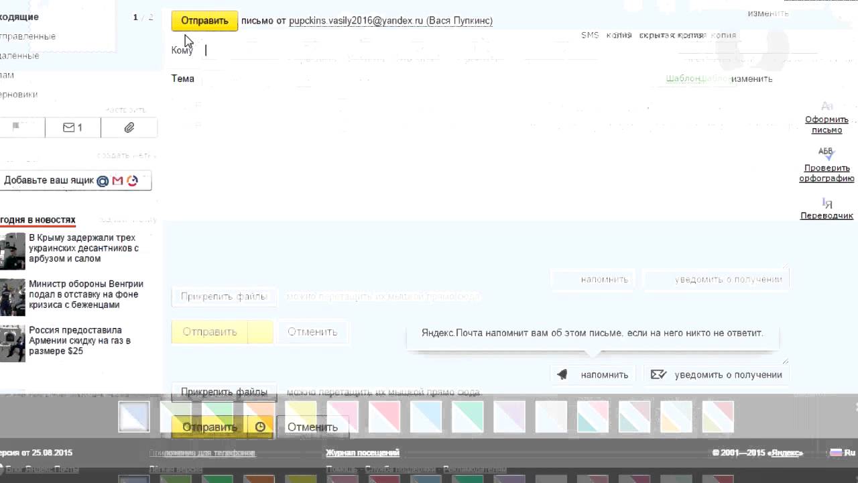Viewport: 858px width, 483px height.
Task: Click the translator icon above Переводчик
Action: coord(826,203)
